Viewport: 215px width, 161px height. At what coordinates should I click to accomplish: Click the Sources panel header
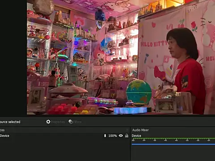(65, 130)
